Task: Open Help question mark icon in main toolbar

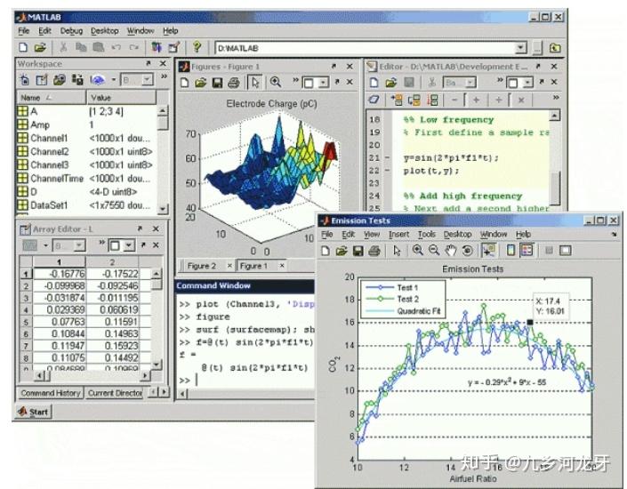Action: point(197,47)
